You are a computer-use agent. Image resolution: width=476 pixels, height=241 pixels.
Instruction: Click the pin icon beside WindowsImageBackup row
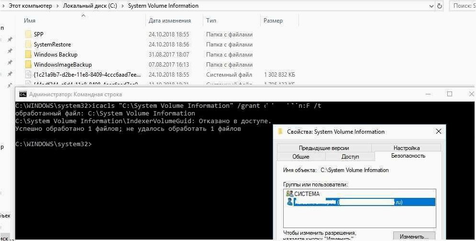pos(10,62)
